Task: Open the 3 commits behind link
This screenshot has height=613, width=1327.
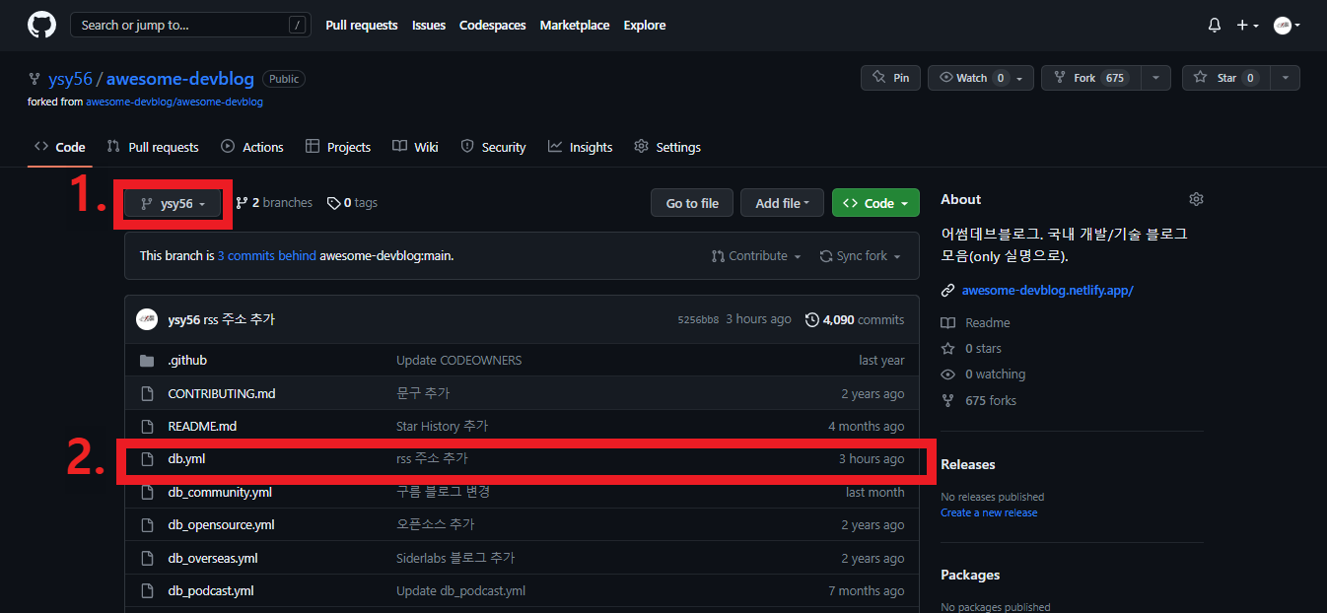Action: point(267,256)
